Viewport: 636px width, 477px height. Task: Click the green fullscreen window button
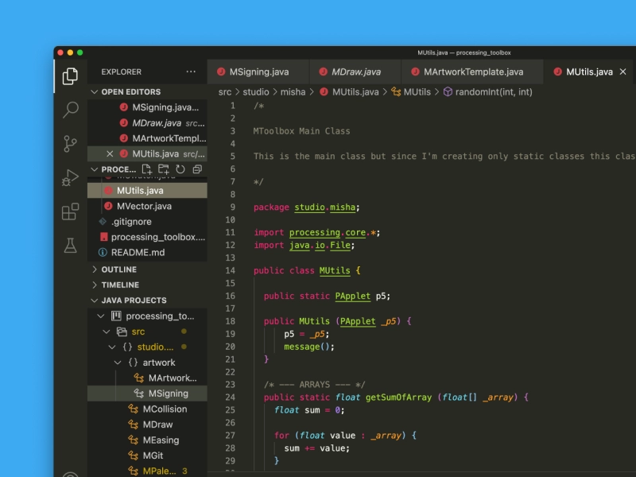pos(80,52)
